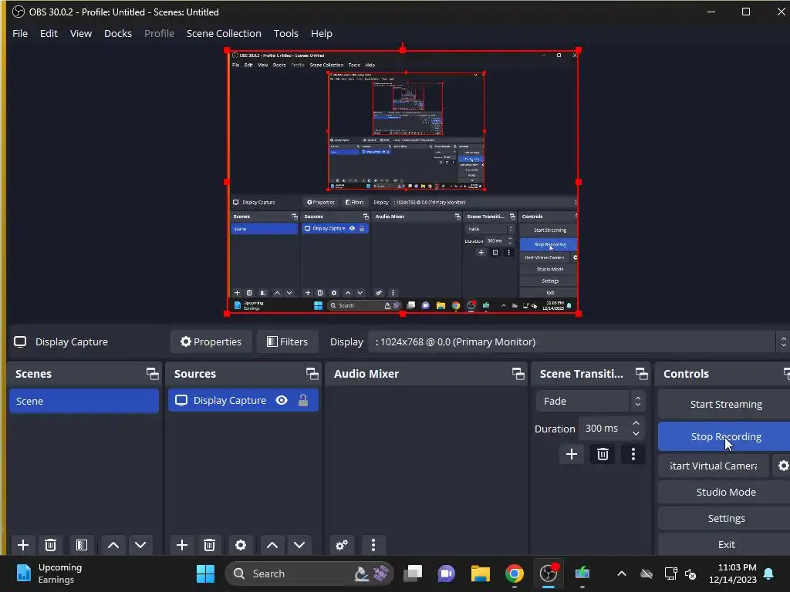Toggle Display Capture lock icon
This screenshot has height=592, width=790.
click(302, 400)
